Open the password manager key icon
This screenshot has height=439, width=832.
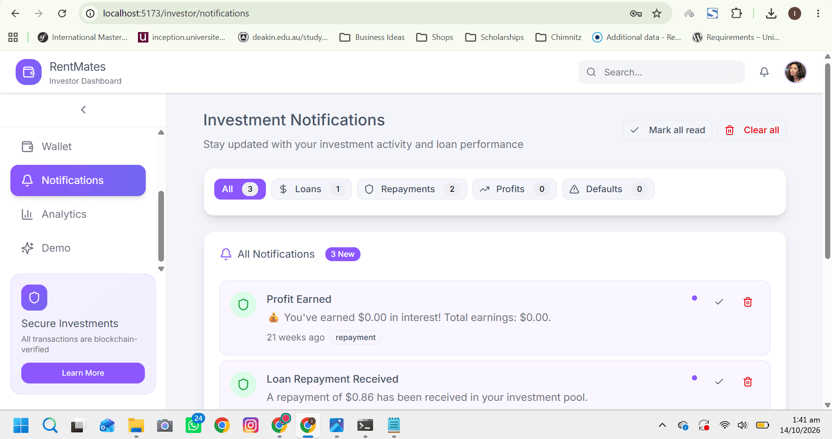click(x=636, y=13)
